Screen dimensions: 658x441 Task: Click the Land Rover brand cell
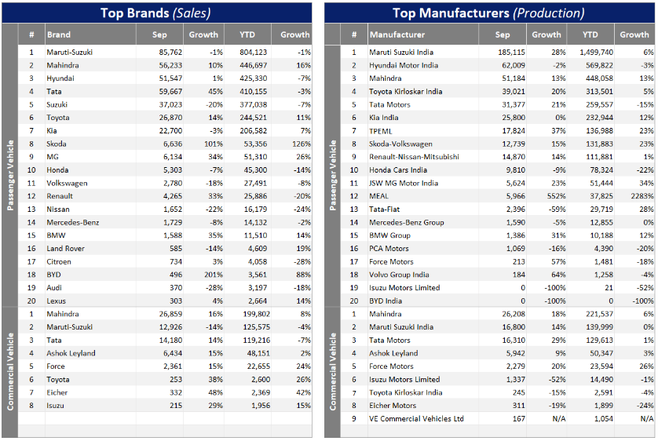(x=66, y=248)
